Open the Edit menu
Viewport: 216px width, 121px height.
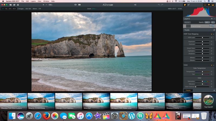pyautogui.click(x=28, y=1)
